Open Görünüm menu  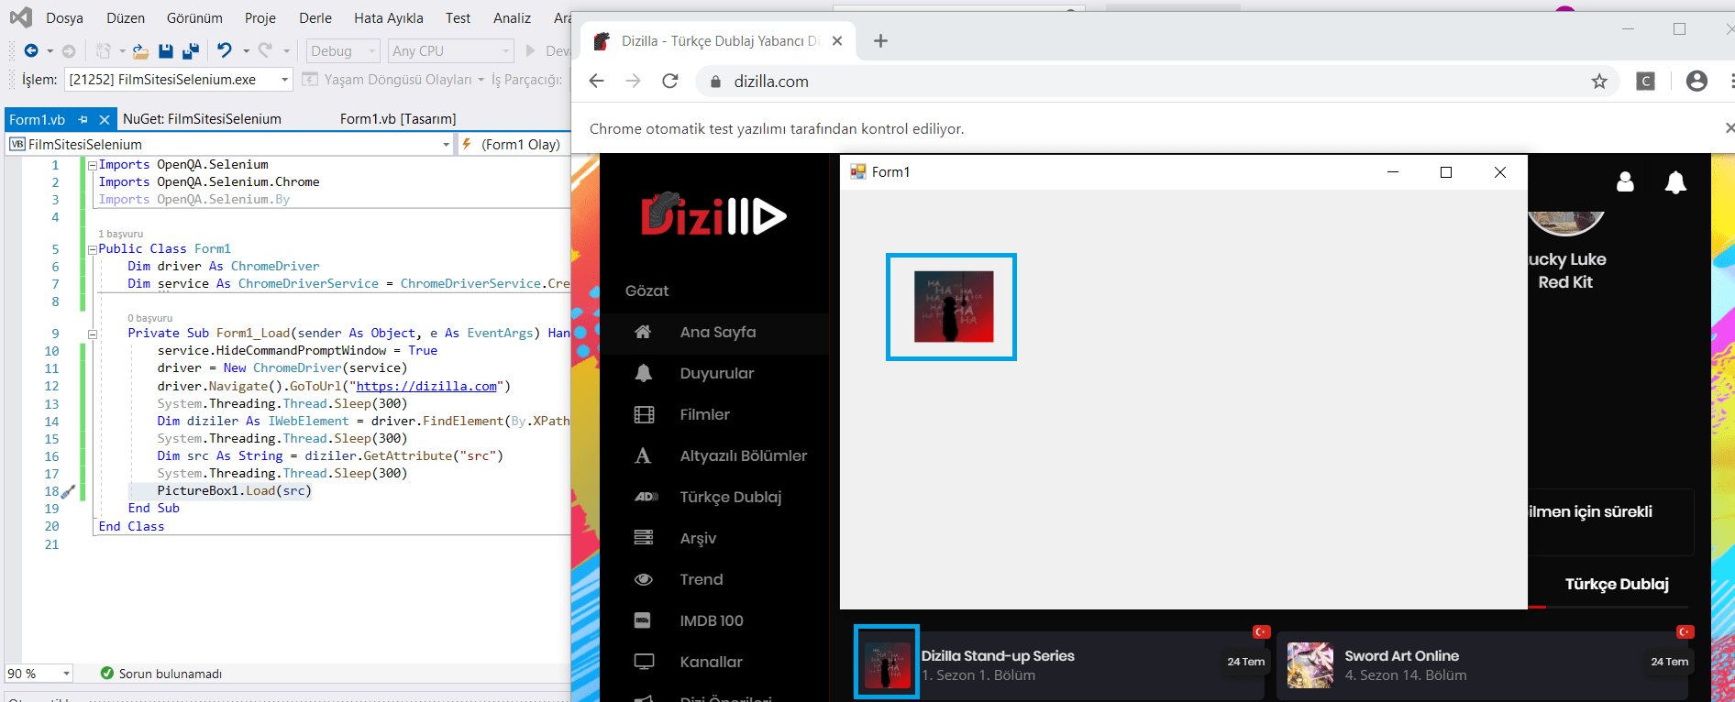[x=194, y=17]
